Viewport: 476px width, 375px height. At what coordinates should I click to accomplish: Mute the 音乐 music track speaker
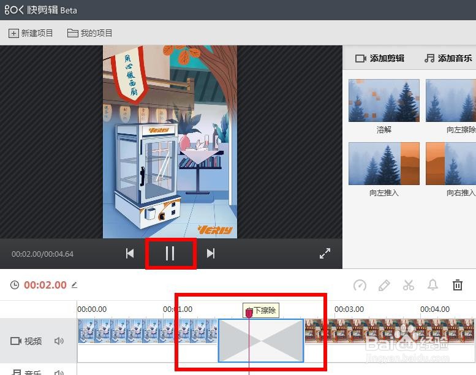tap(59, 373)
